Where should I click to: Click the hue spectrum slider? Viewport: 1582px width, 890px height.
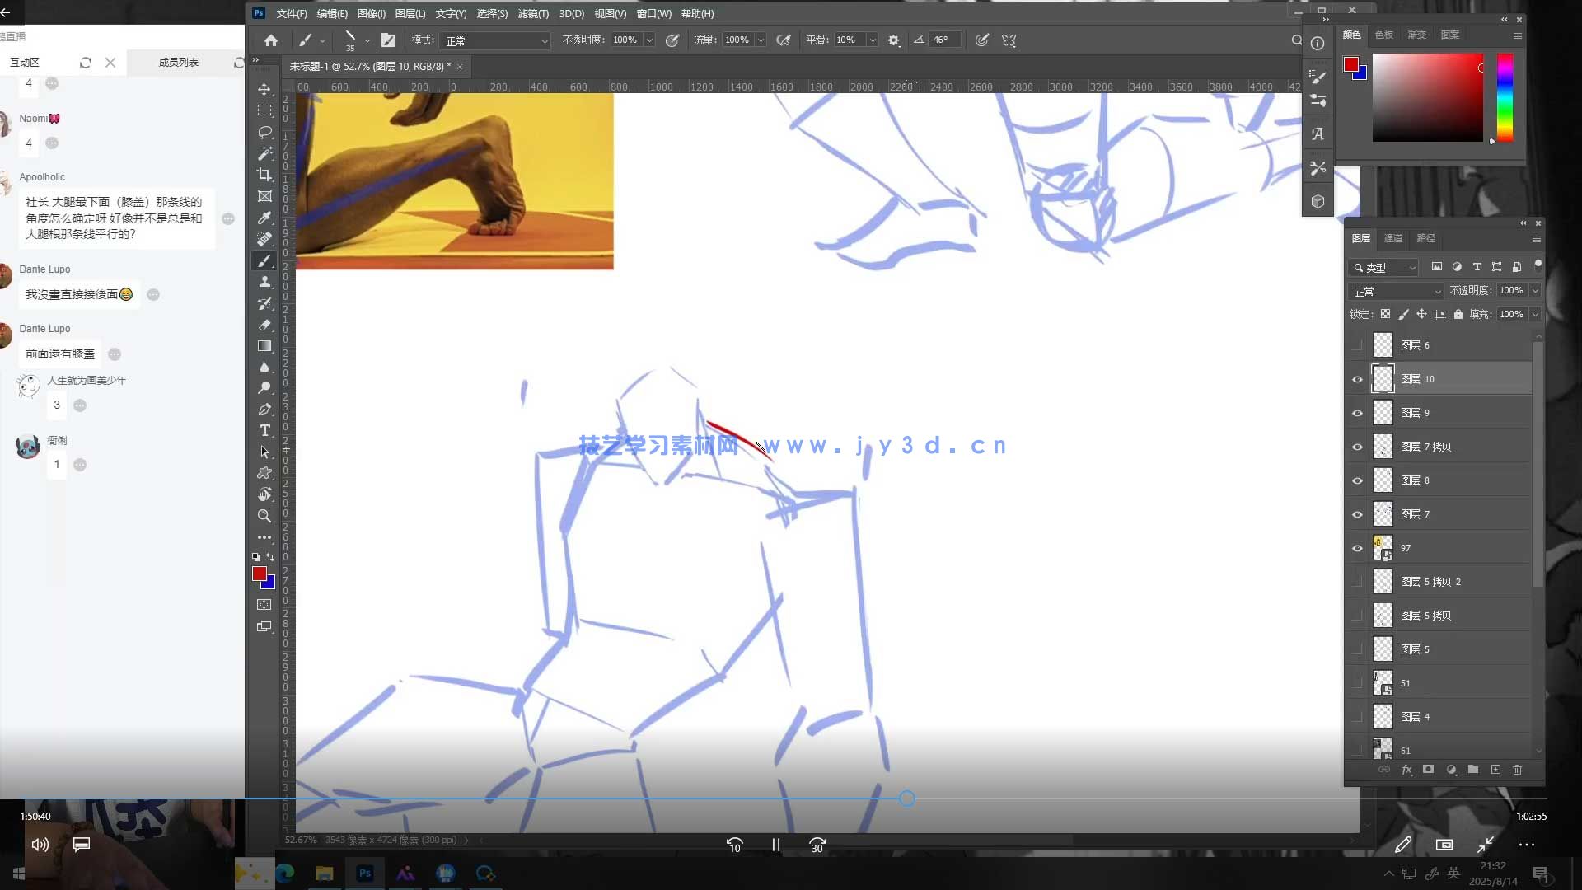(x=1505, y=97)
